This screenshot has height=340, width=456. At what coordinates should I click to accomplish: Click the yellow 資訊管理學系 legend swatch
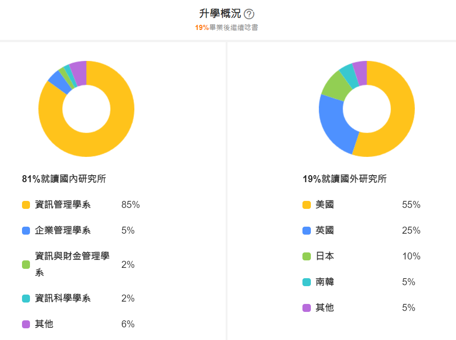[x=26, y=205]
